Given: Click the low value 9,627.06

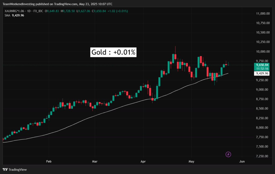Looking at the screenshot, I should (84, 11).
